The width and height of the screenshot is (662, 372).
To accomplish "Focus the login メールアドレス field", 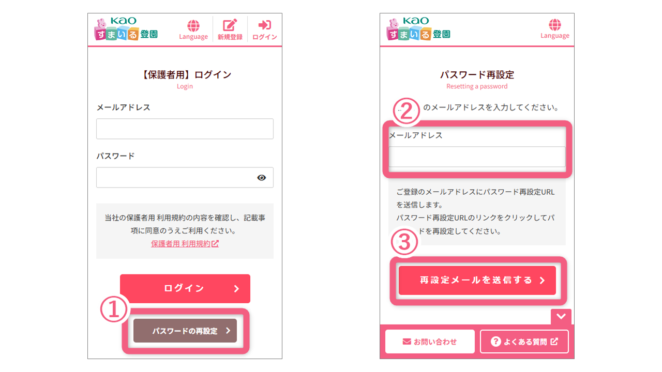I will 185,129.
